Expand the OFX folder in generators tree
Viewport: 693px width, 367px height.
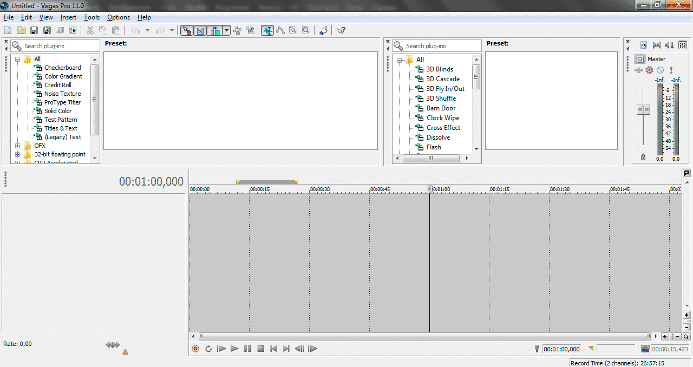(18, 146)
